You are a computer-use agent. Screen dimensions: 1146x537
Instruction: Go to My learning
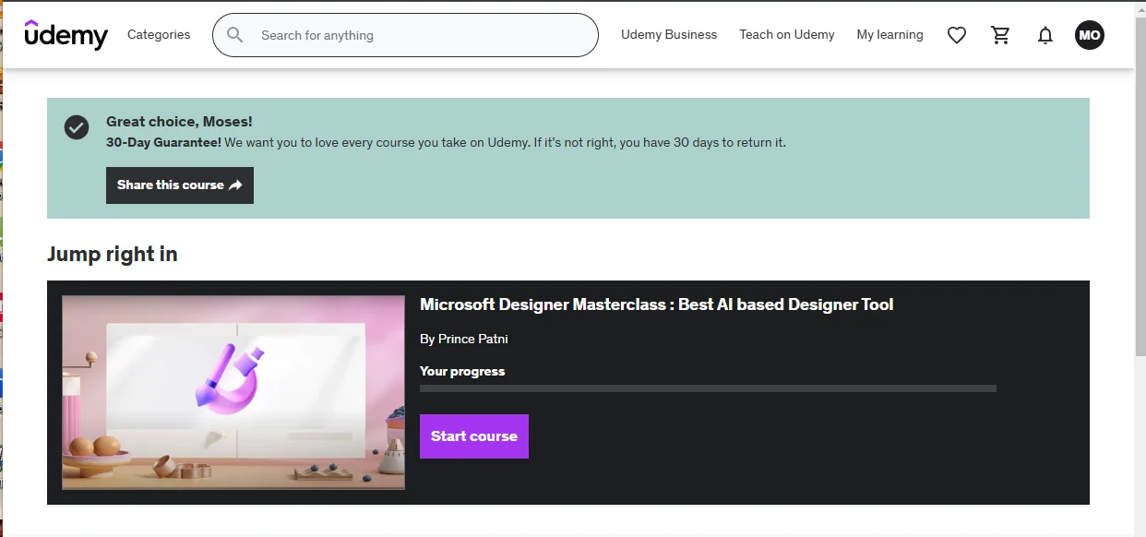(889, 34)
